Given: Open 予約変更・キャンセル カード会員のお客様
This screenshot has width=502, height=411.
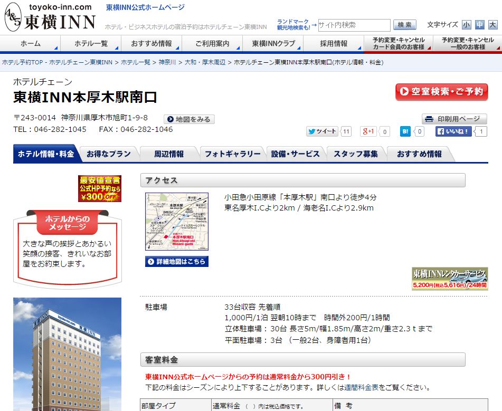Looking at the screenshot, I should click(x=399, y=44).
